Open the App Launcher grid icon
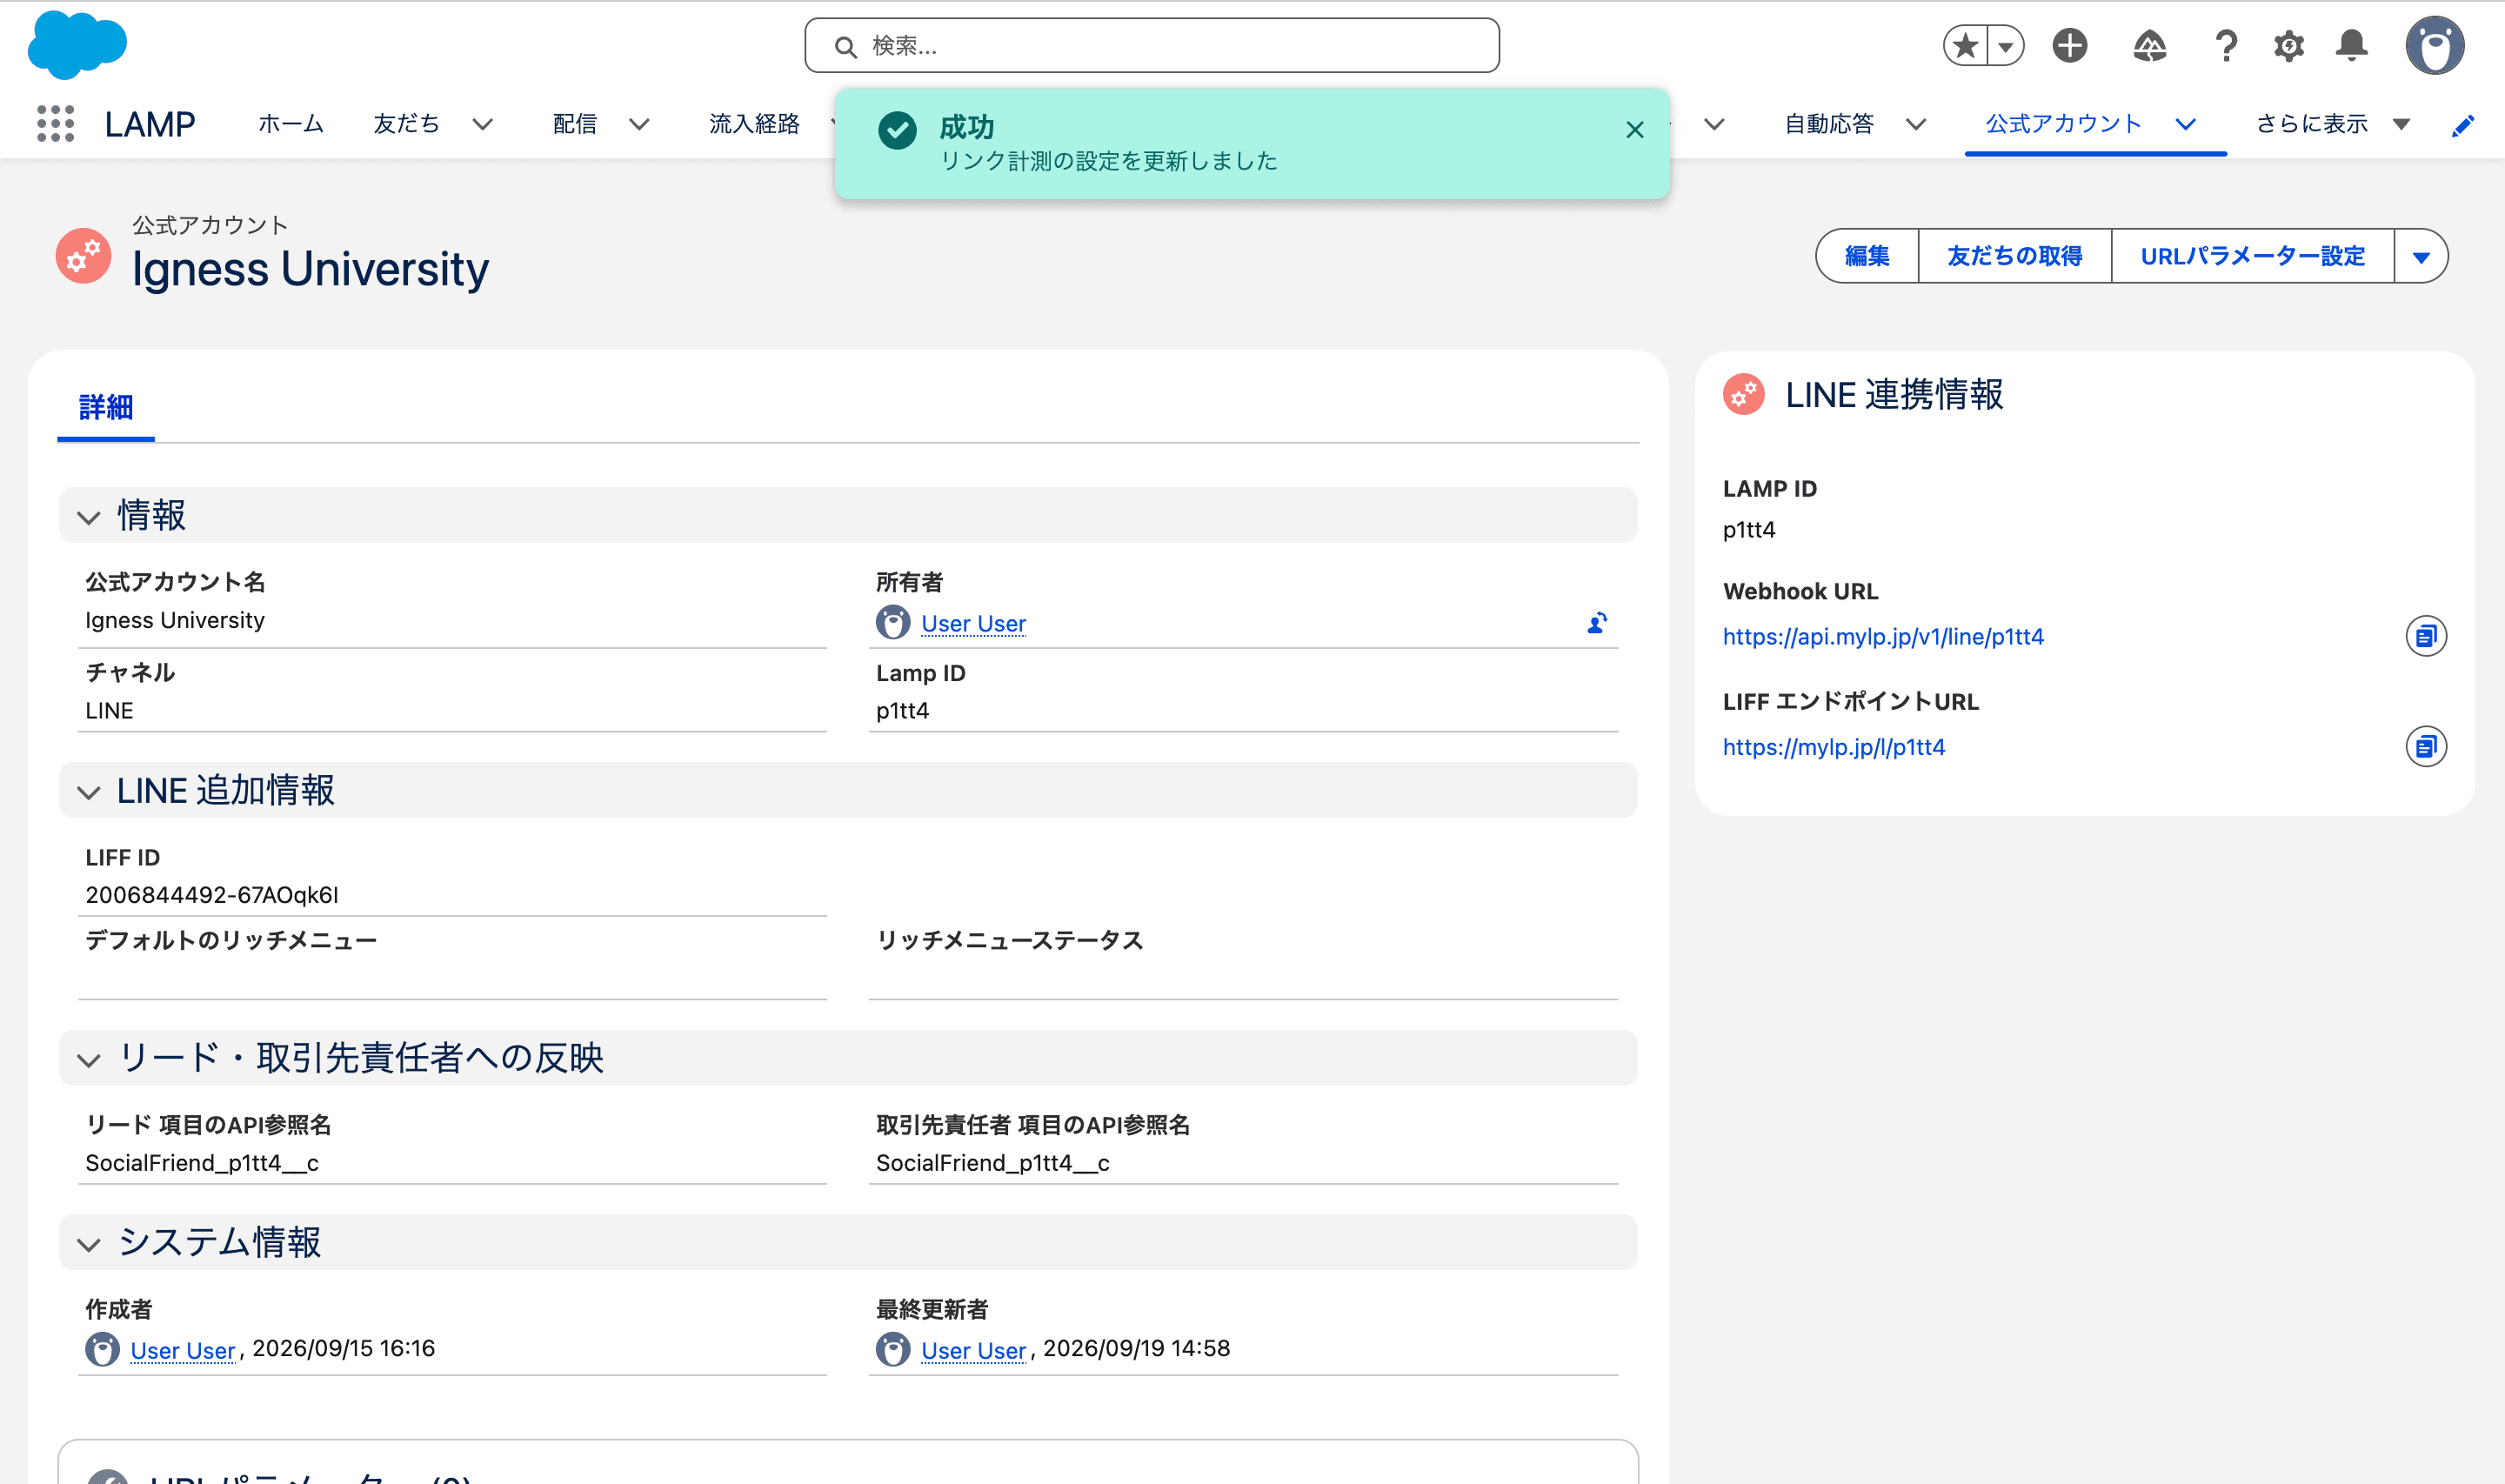2505x1484 pixels. pos(56,124)
